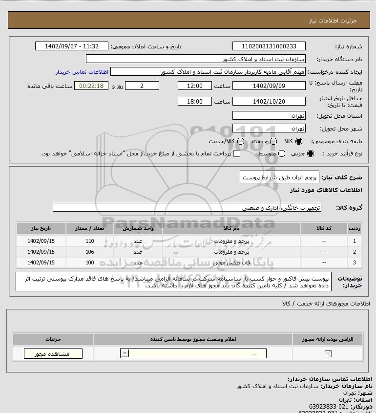This screenshot has height=413, width=376.
Task: Click the ردیف column header
Action: 355,228
